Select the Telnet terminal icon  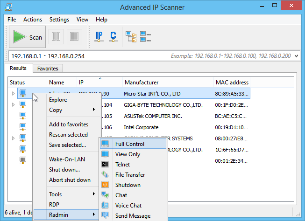pos(106,165)
